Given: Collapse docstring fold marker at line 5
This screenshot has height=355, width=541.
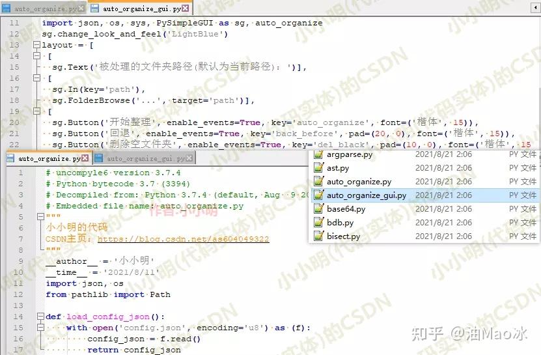Looking at the screenshot, I should click(41, 216).
